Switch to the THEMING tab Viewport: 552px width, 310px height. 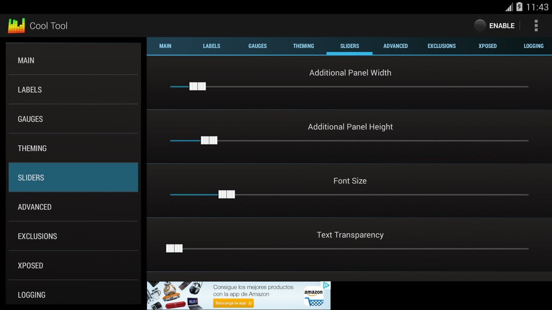(304, 46)
